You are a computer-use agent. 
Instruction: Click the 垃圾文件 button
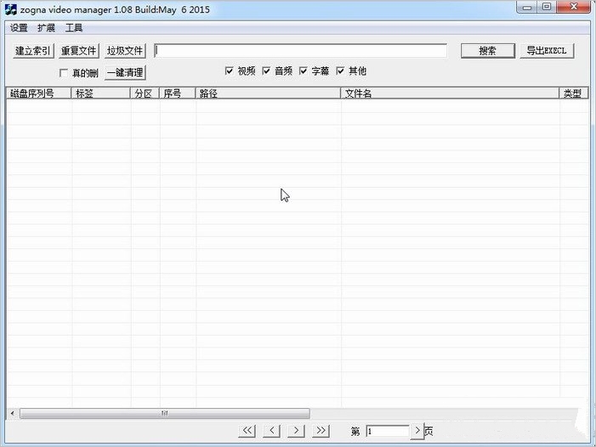[x=125, y=50]
